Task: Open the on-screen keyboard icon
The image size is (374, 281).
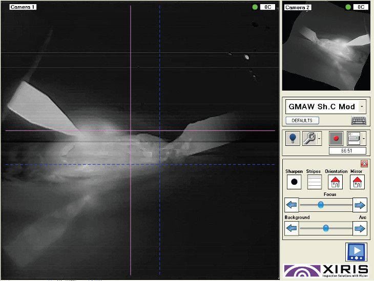Action: tap(359, 121)
